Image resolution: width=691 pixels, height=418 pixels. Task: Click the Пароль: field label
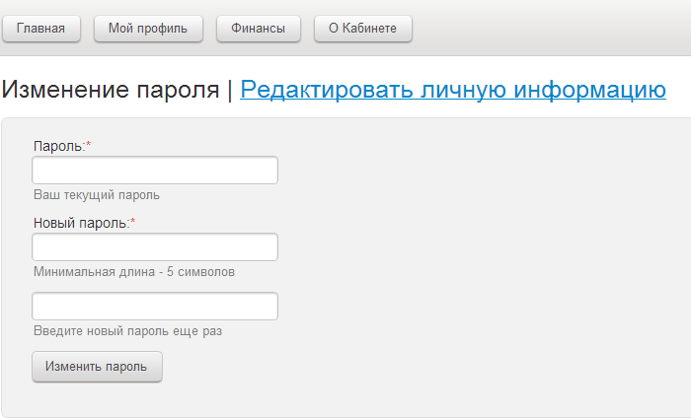(x=58, y=146)
